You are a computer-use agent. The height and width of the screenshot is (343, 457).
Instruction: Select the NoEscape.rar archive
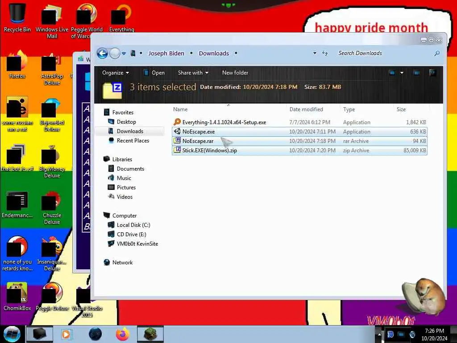point(299,141)
